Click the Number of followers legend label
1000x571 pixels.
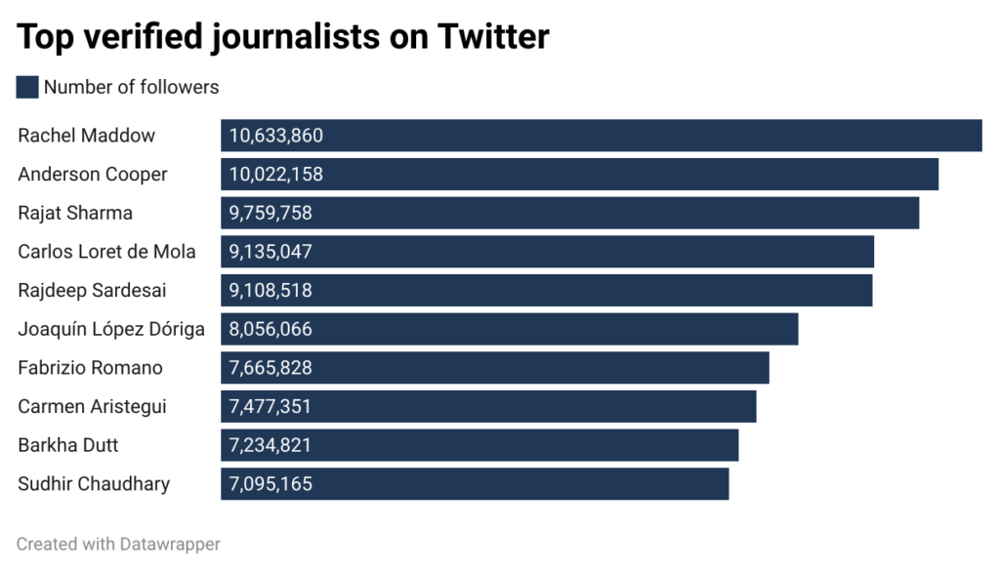pyautogui.click(x=131, y=87)
